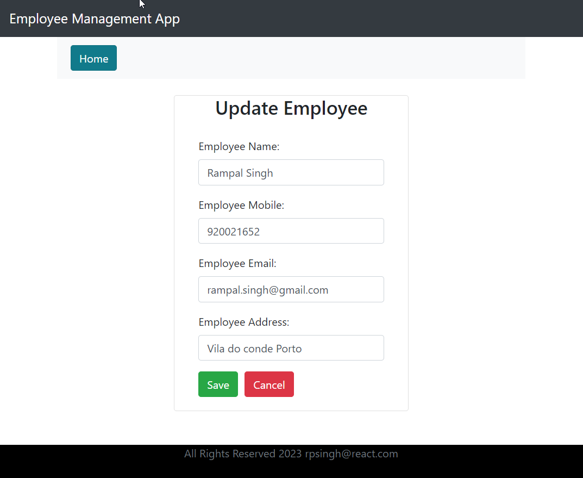Select the Employee Mobile input field
The width and height of the screenshot is (583, 478).
(291, 231)
